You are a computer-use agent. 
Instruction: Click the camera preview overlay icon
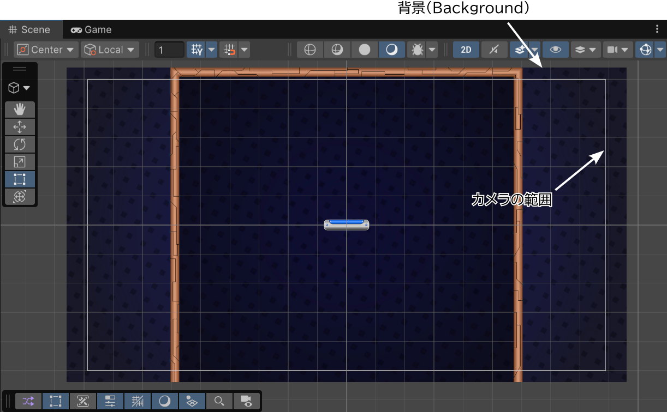[247, 401]
